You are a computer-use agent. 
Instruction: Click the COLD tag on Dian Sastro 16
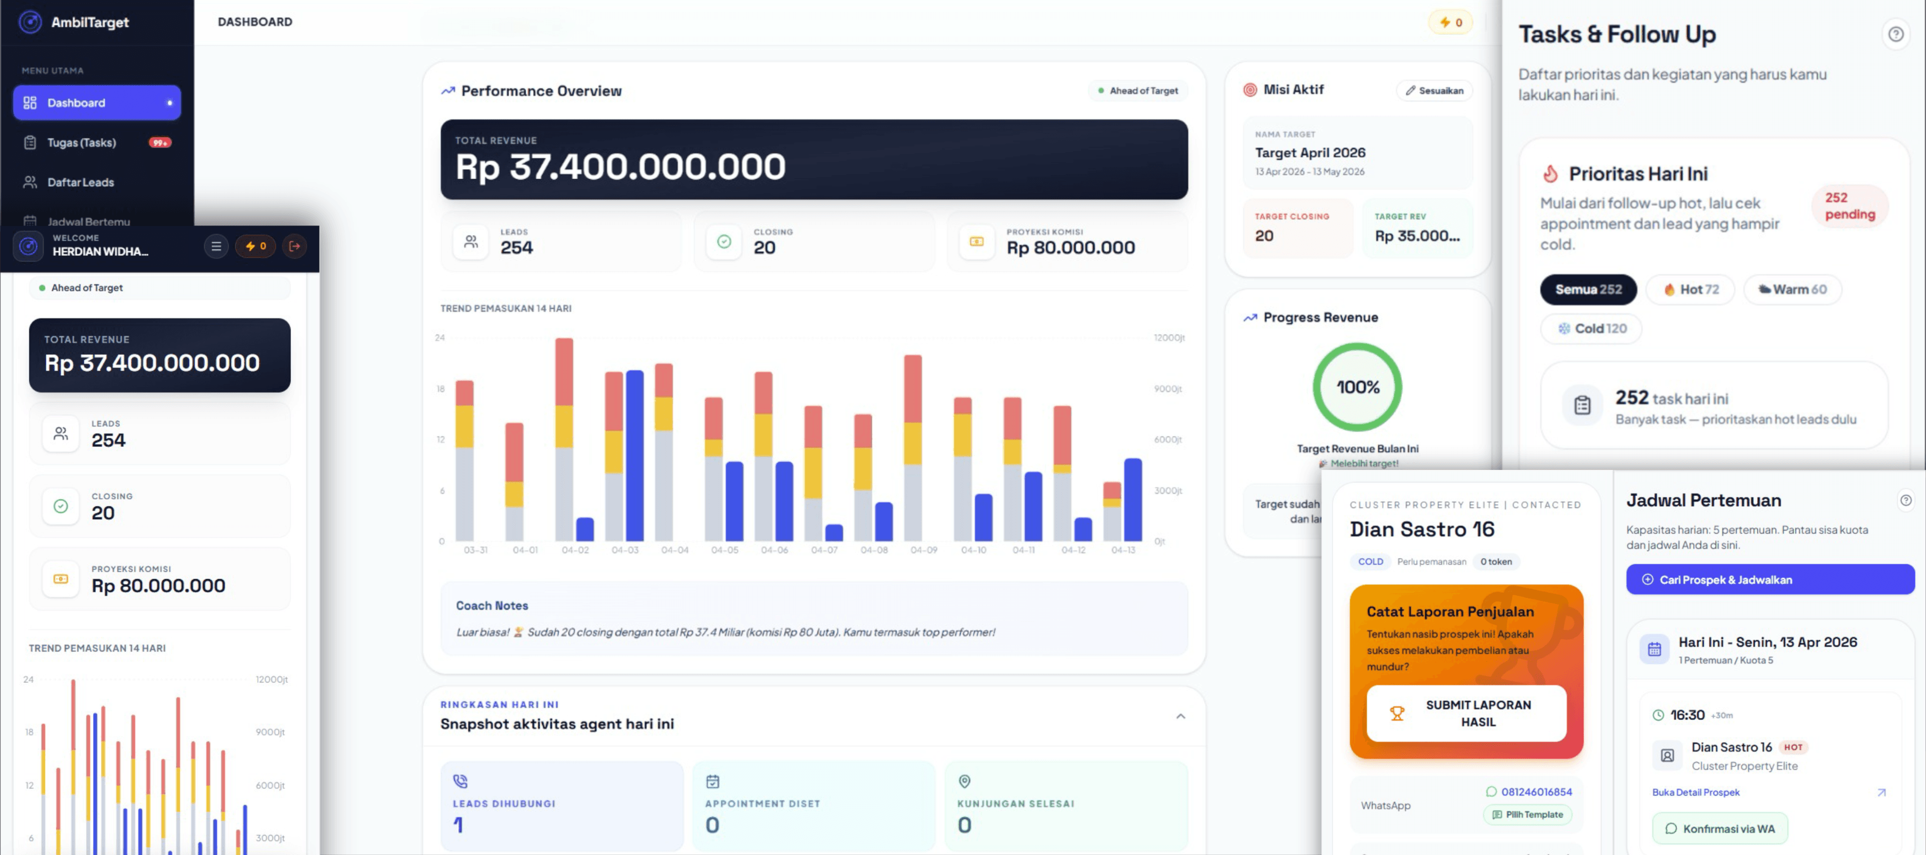click(1370, 561)
